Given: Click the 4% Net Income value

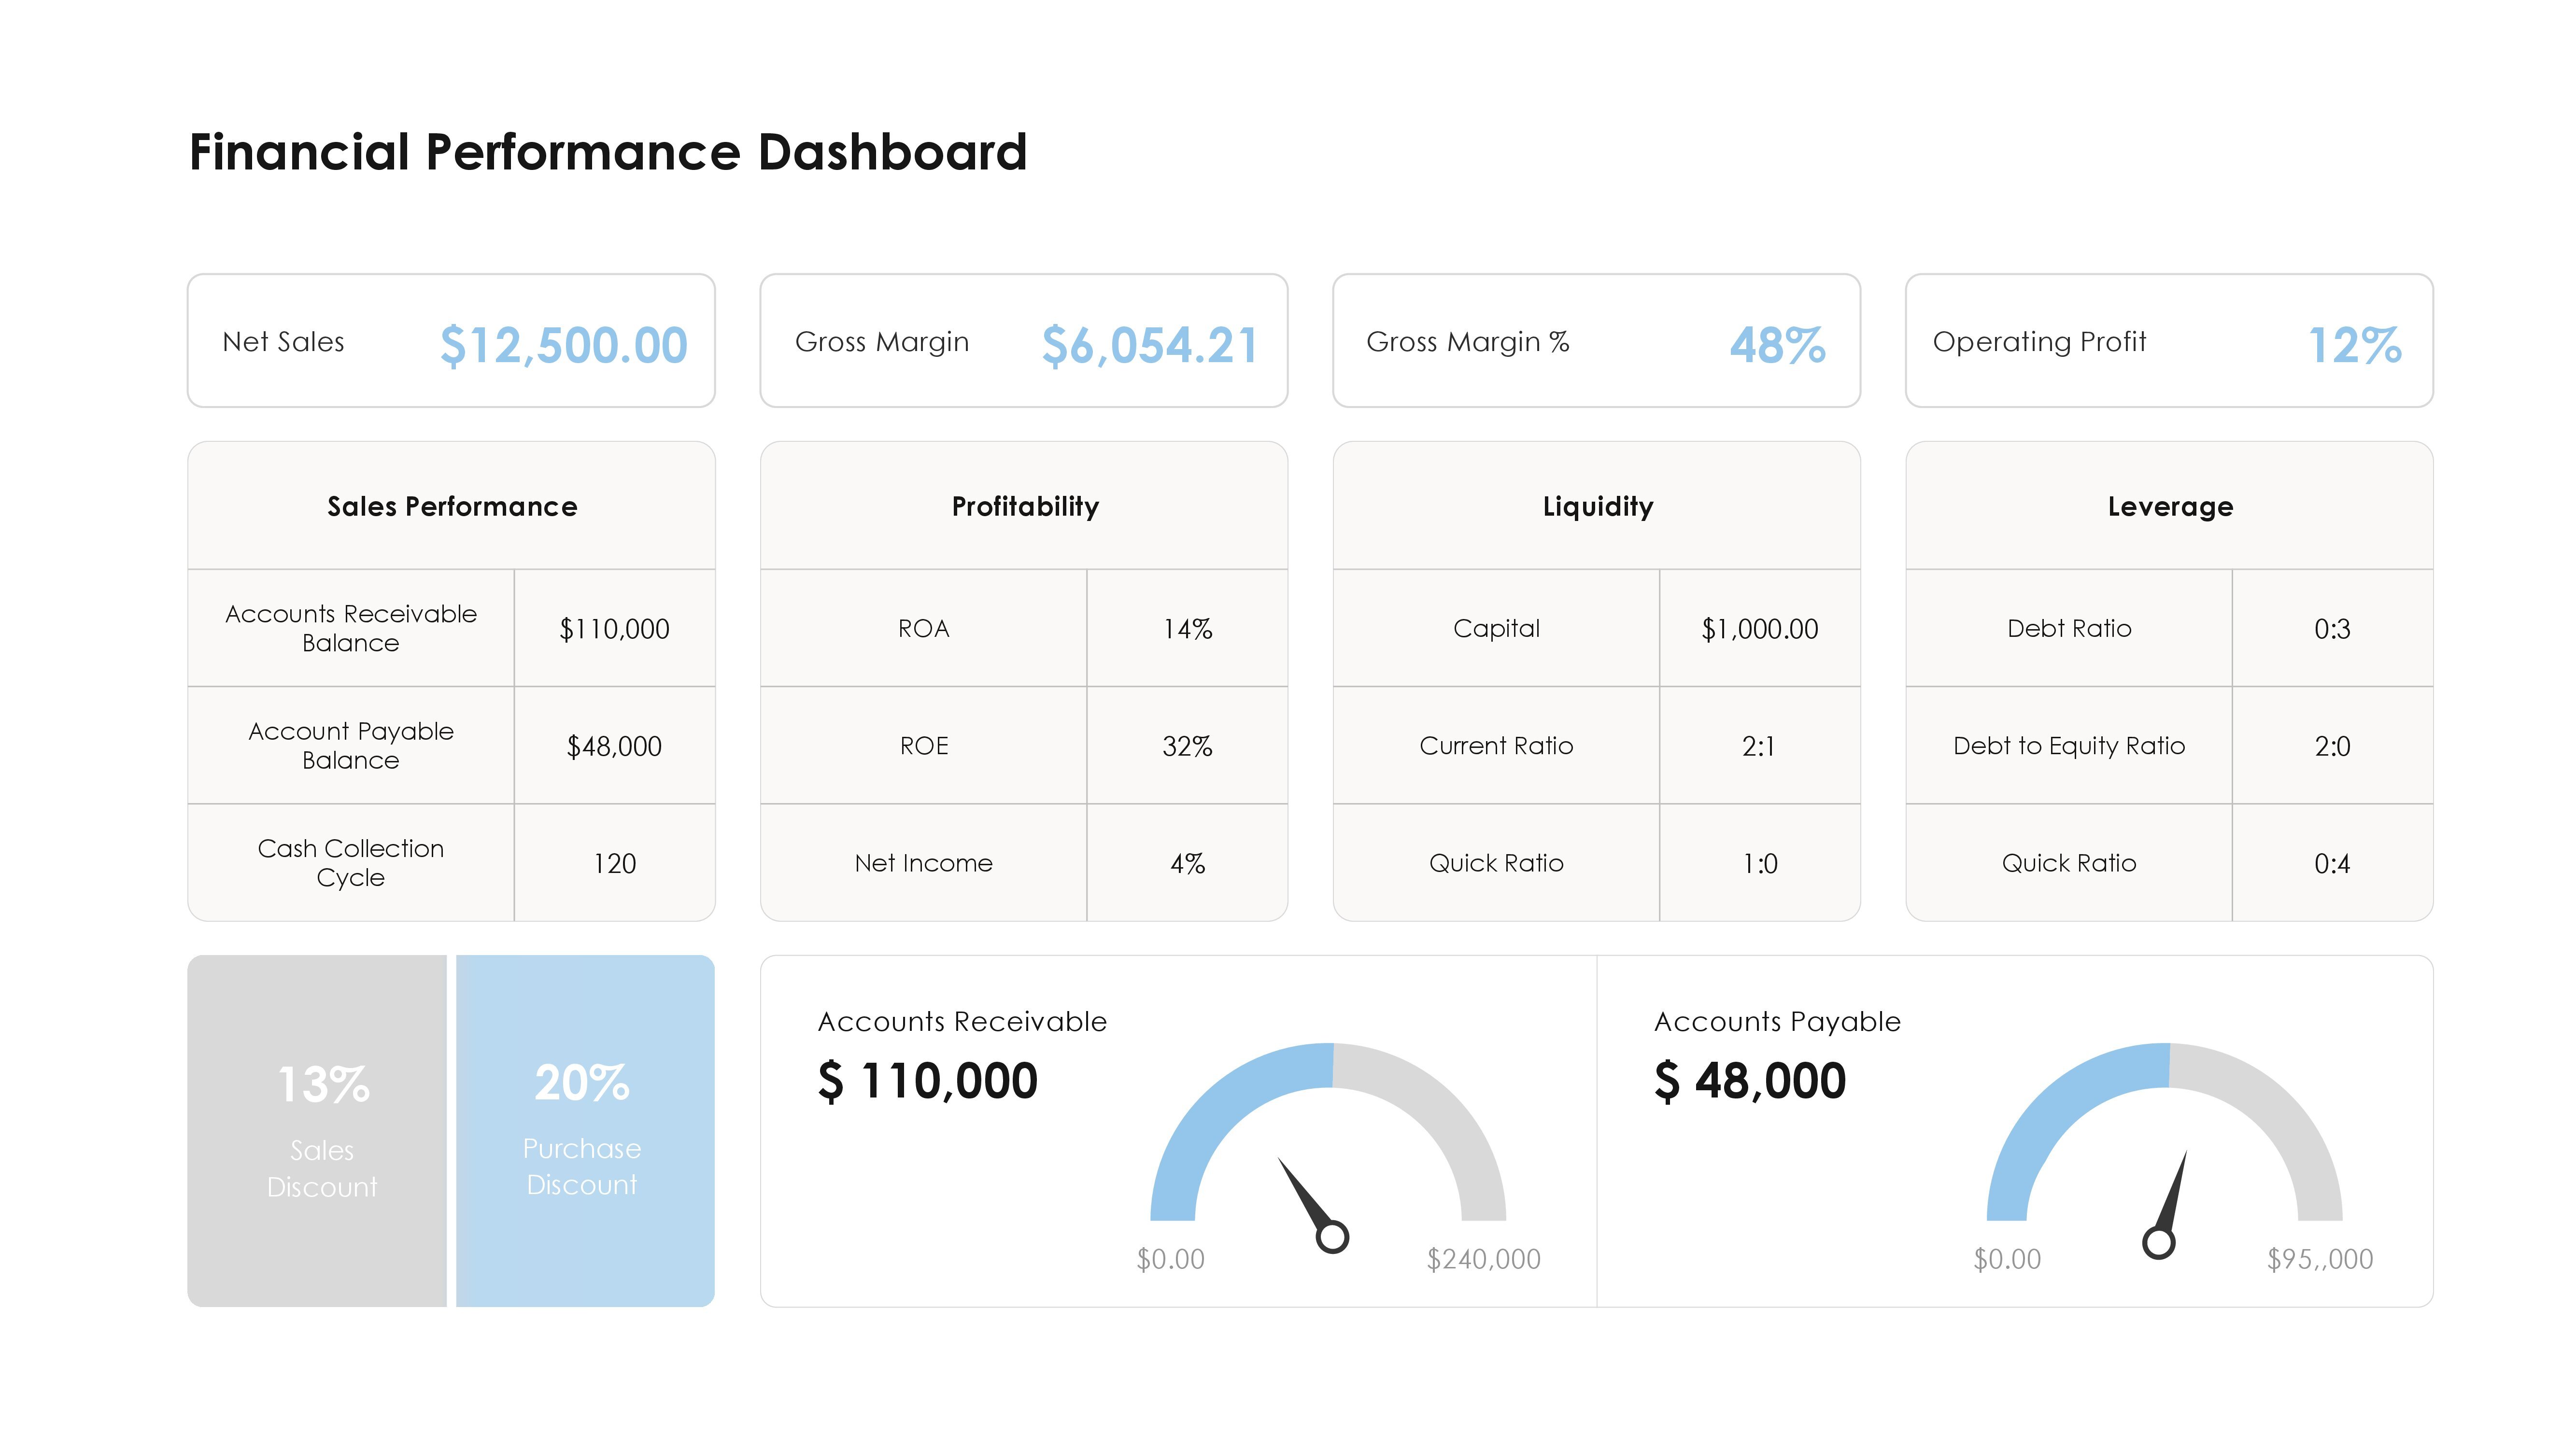Looking at the screenshot, I should click(1187, 863).
